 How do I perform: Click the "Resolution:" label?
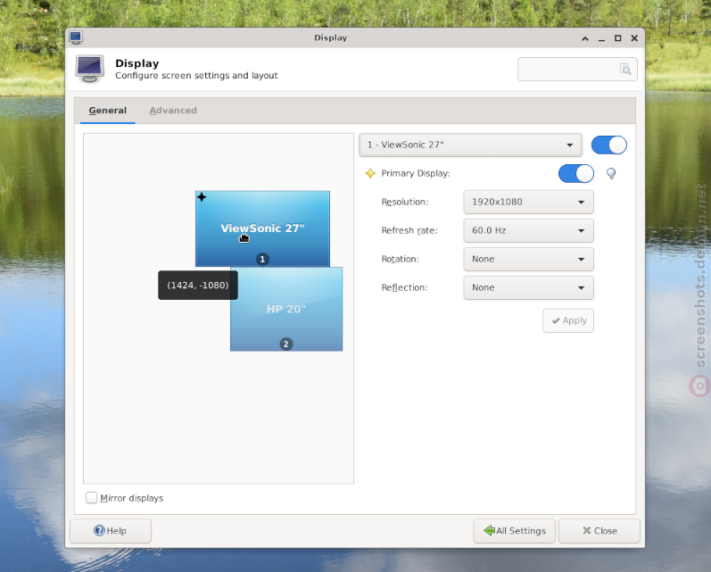pos(404,202)
